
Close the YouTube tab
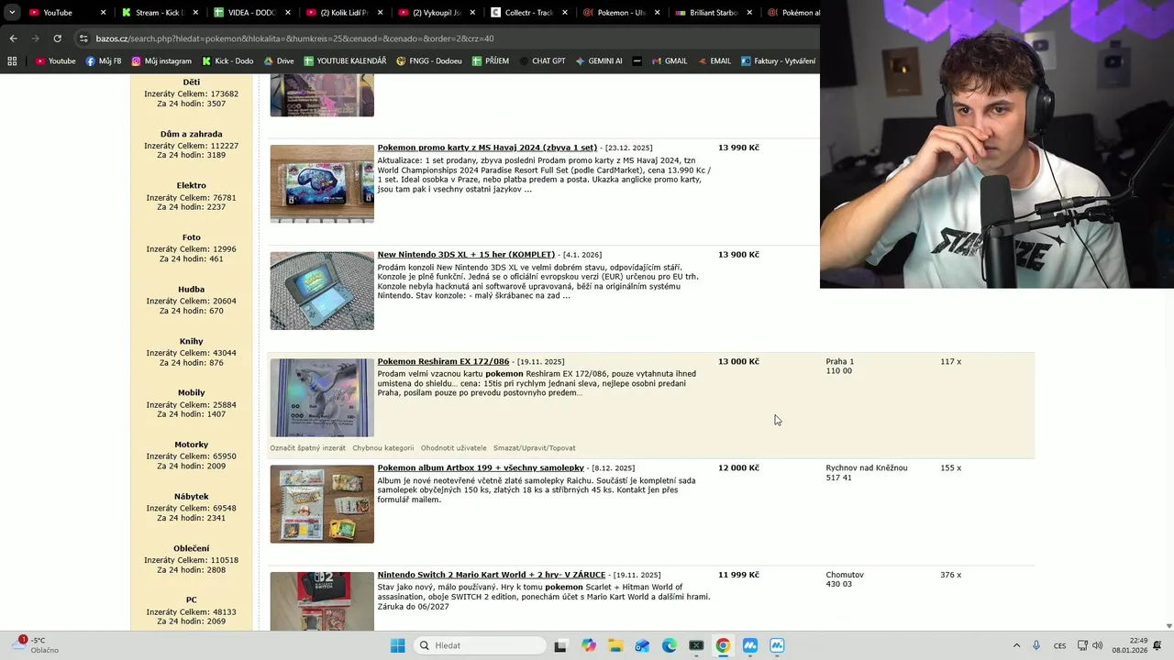(103, 13)
